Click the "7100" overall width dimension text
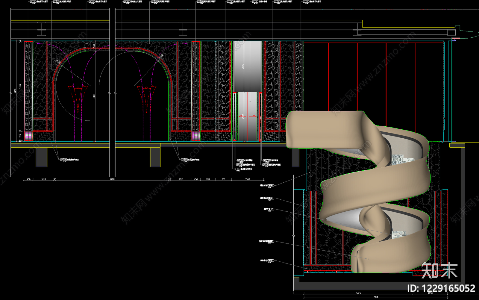The width and height of the screenshot is (479, 300). (112, 179)
